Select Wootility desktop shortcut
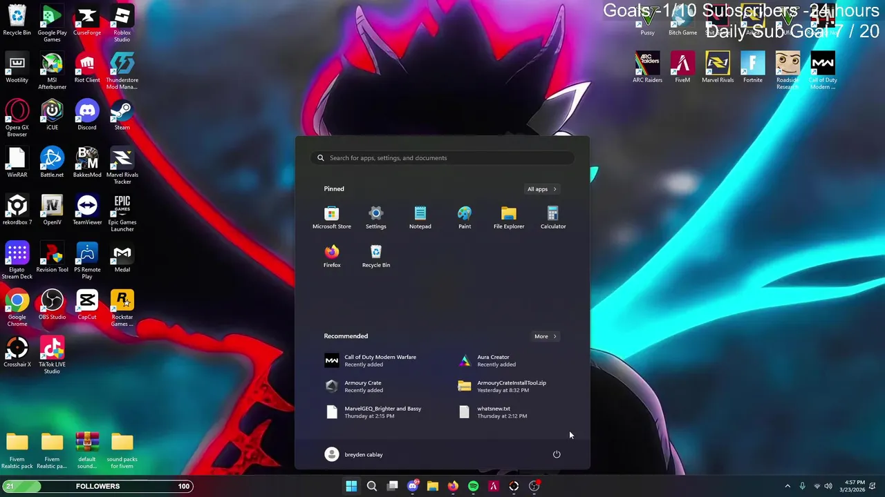Screen dimensions: 885x497 click(17, 68)
